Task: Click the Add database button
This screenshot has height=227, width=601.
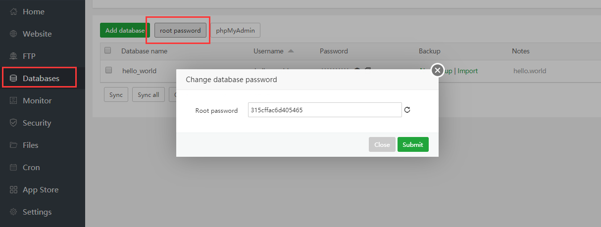Action: tap(125, 30)
